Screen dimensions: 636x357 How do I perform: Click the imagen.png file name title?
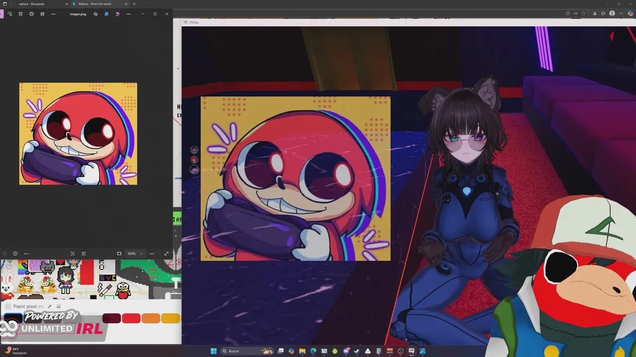(78, 14)
